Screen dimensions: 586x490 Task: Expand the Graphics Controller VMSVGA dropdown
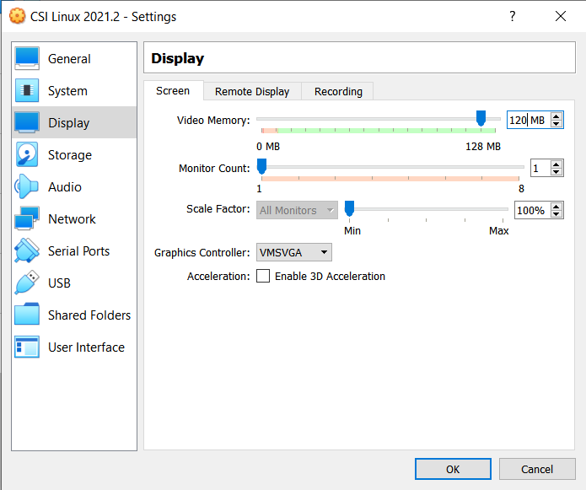click(x=293, y=253)
